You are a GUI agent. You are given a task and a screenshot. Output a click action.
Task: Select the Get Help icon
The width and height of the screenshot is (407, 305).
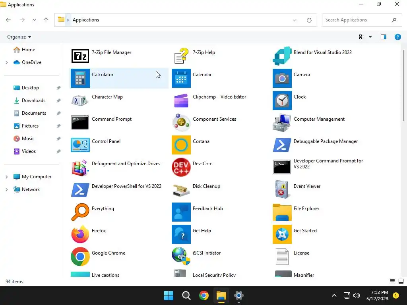click(181, 234)
